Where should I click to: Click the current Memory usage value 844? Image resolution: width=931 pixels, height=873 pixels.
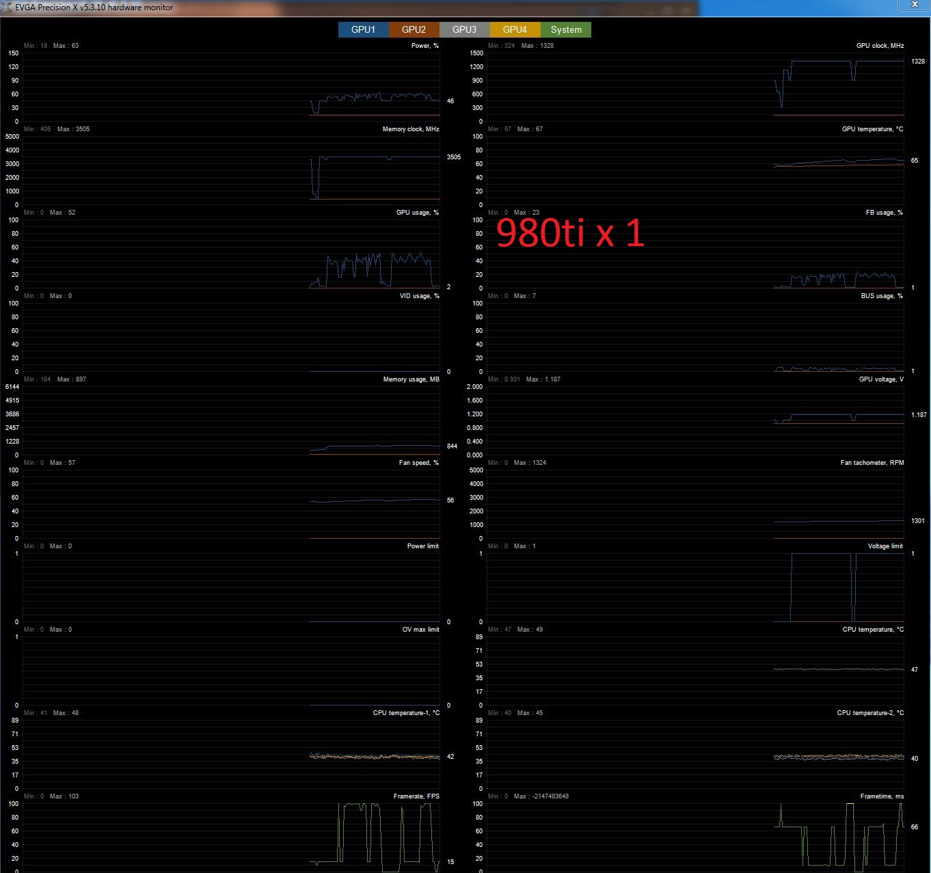453,446
